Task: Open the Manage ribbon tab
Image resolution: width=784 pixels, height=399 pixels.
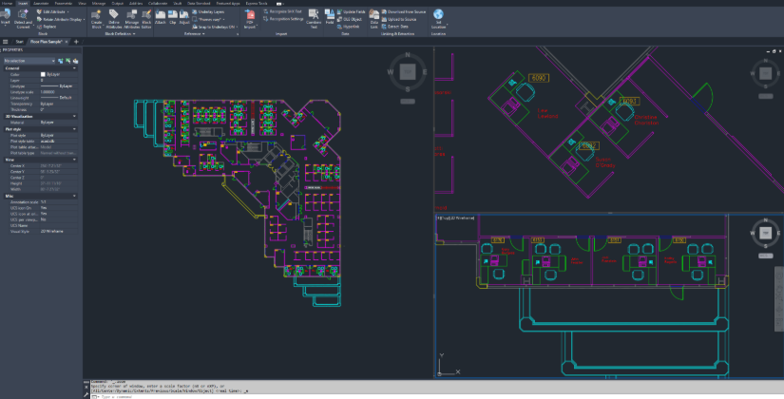Action: (99, 3)
